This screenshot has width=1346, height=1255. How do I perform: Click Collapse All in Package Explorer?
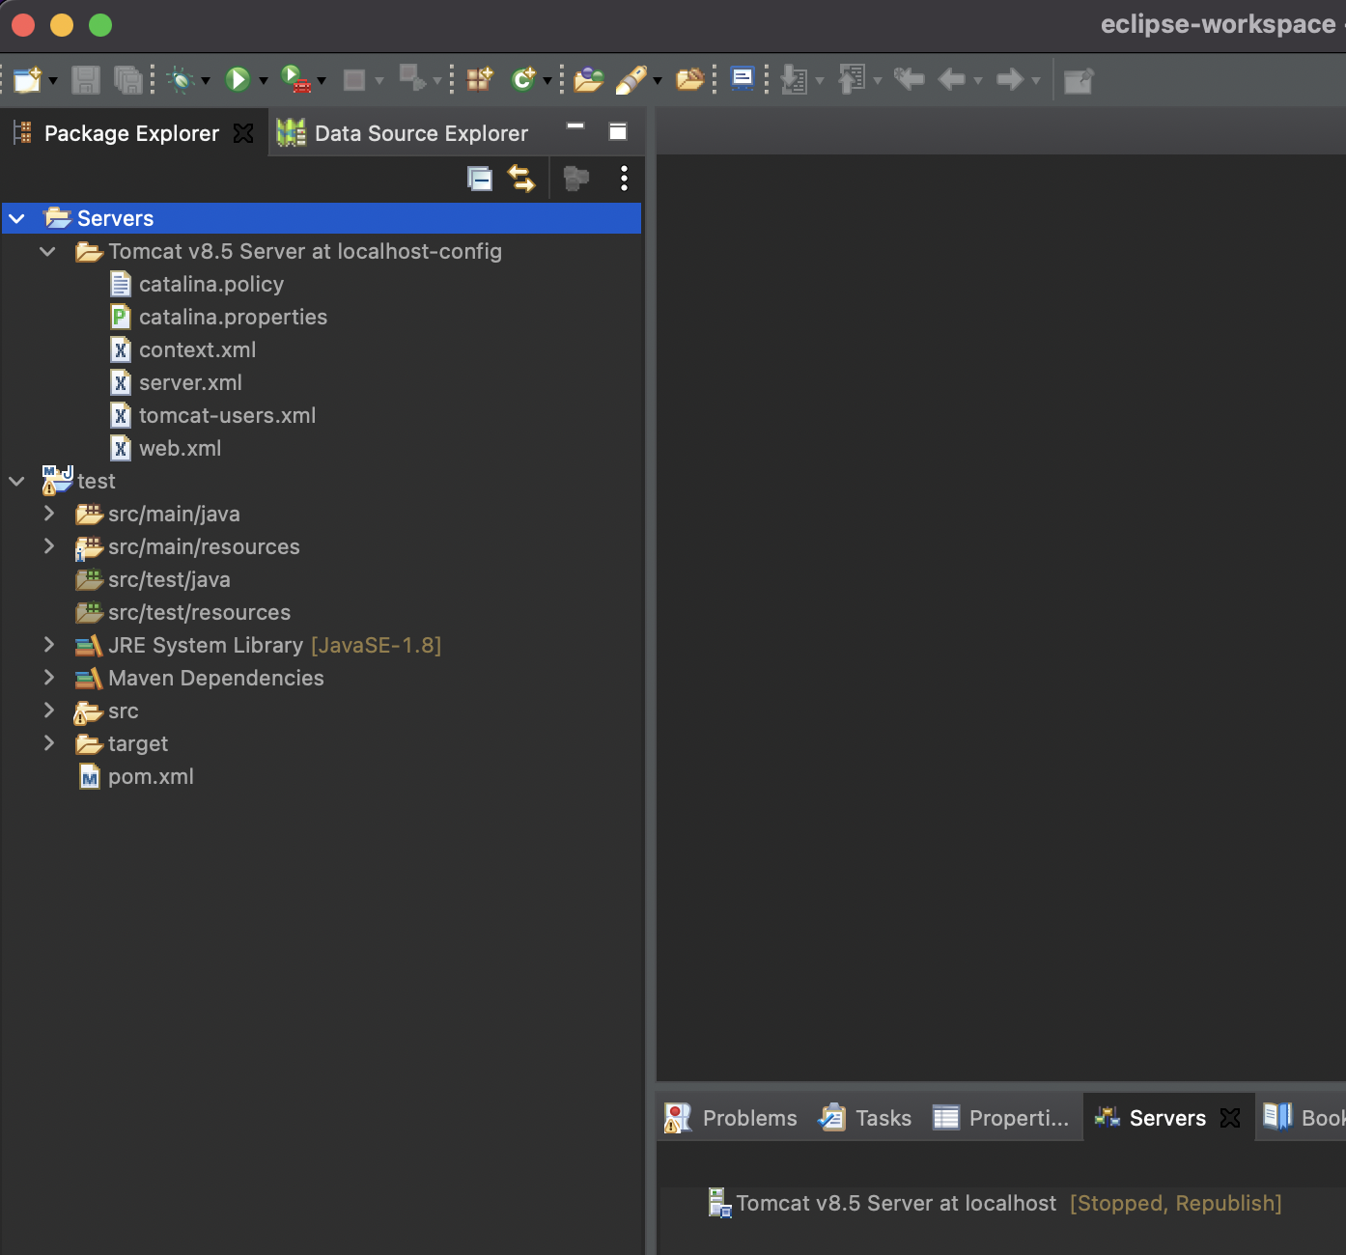point(480,179)
